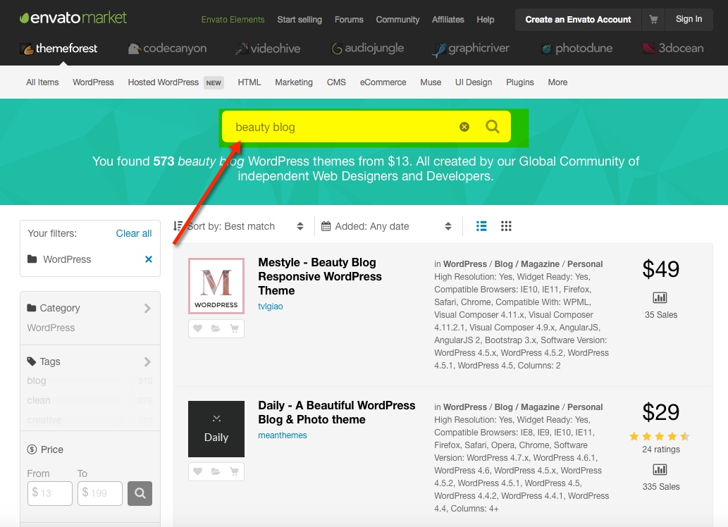This screenshot has height=527, width=728.
Task: Open the Added Any date dropdown
Action: [387, 226]
